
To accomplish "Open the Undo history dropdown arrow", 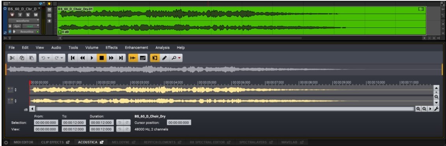I will tap(49, 58).
